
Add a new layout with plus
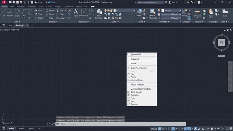click(39, 128)
